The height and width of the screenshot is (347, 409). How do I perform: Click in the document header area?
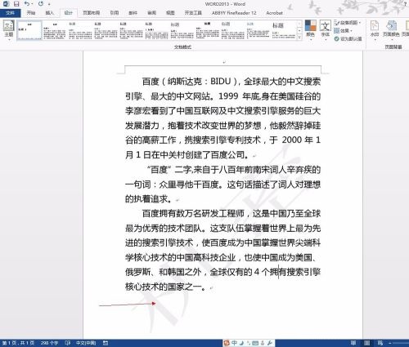pyautogui.click(x=223, y=63)
